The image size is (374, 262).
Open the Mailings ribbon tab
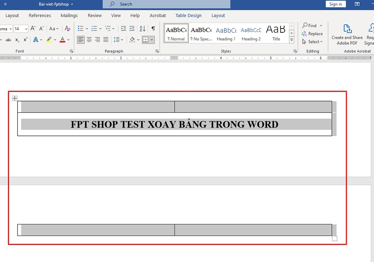[x=69, y=16]
